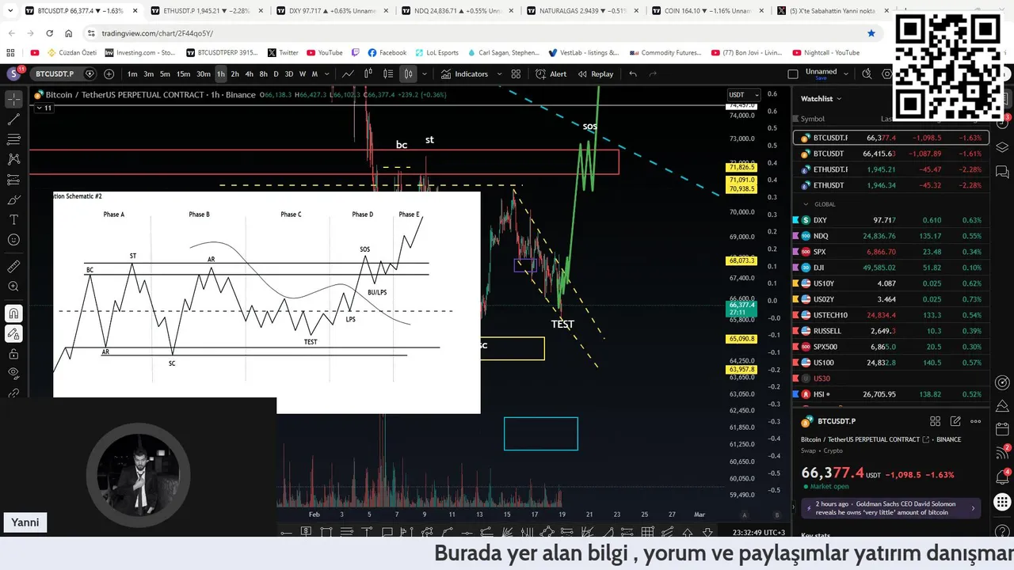Toggle the layout fullscreen square icon
Viewport: 1014px width, 570px height.
pos(793,74)
